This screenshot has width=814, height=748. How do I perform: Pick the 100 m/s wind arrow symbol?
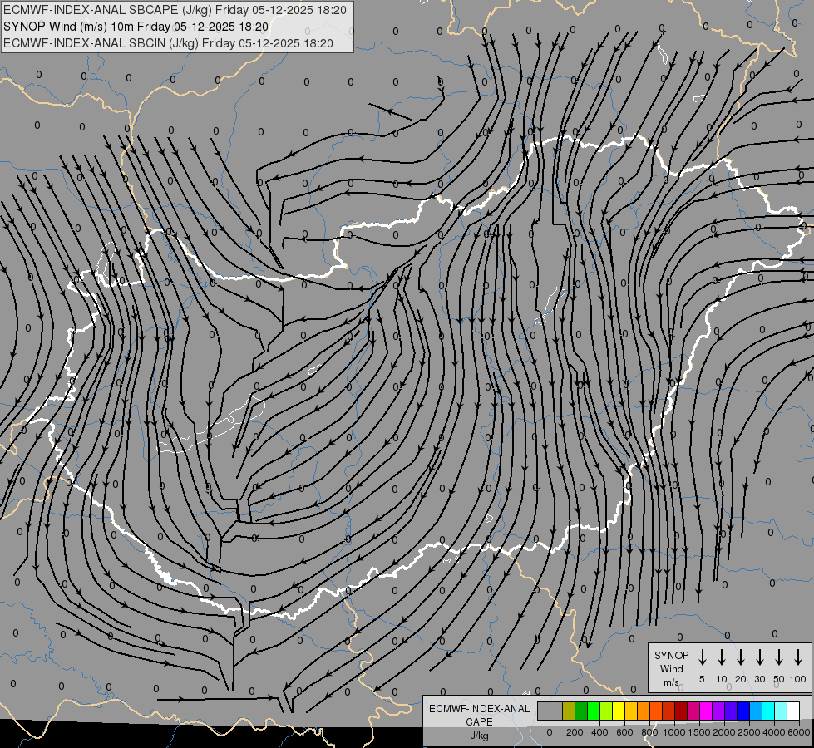coord(798,657)
